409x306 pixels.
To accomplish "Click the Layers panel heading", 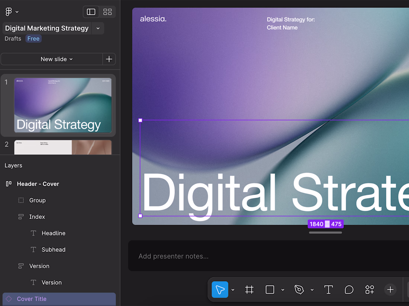I will click(13, 165).
